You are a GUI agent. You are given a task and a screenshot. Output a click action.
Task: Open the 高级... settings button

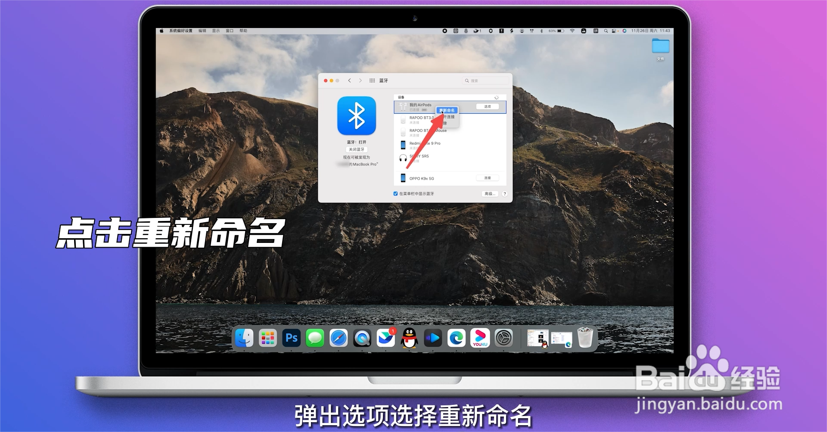point(490,194)
